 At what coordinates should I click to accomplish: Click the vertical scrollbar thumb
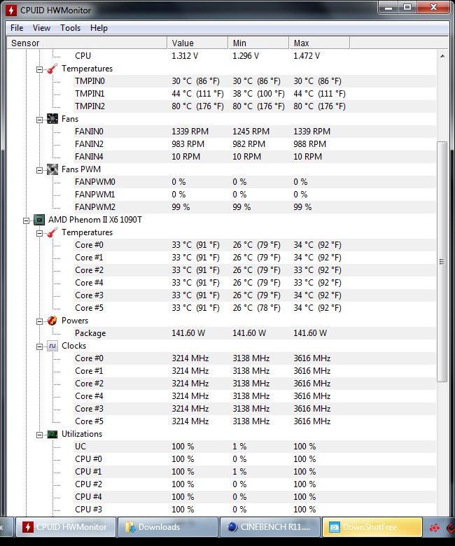point(442,262)
